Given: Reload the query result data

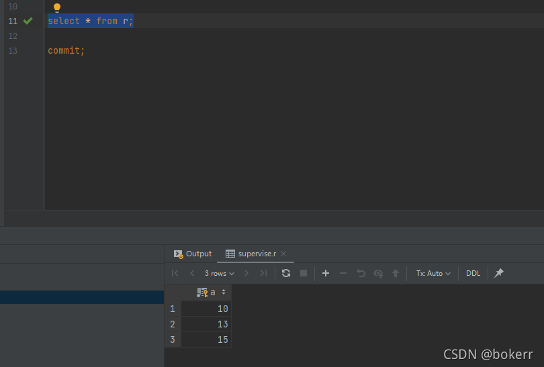Looking at the screenshot, I should tap(286, 274).
